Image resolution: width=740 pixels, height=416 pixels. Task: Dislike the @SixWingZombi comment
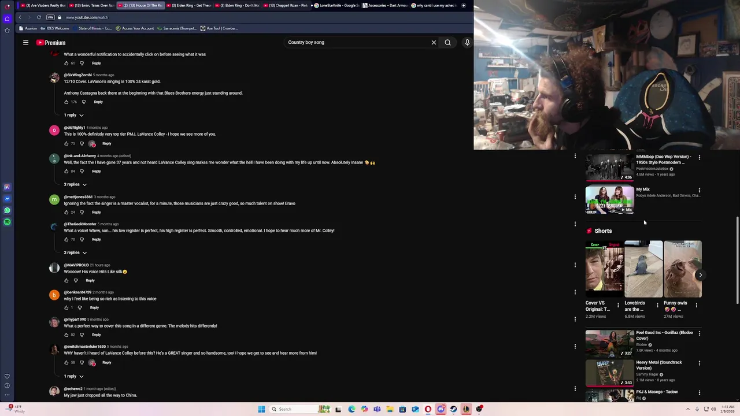[84, 102]
